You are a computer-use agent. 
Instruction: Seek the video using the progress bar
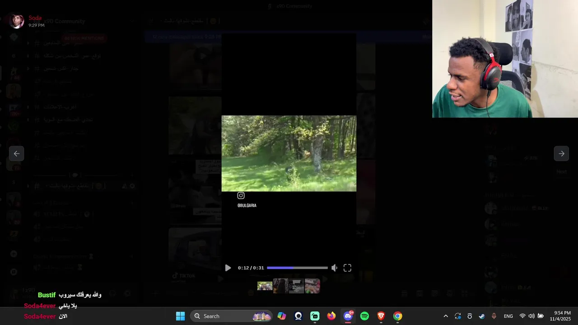coord(297,268)
